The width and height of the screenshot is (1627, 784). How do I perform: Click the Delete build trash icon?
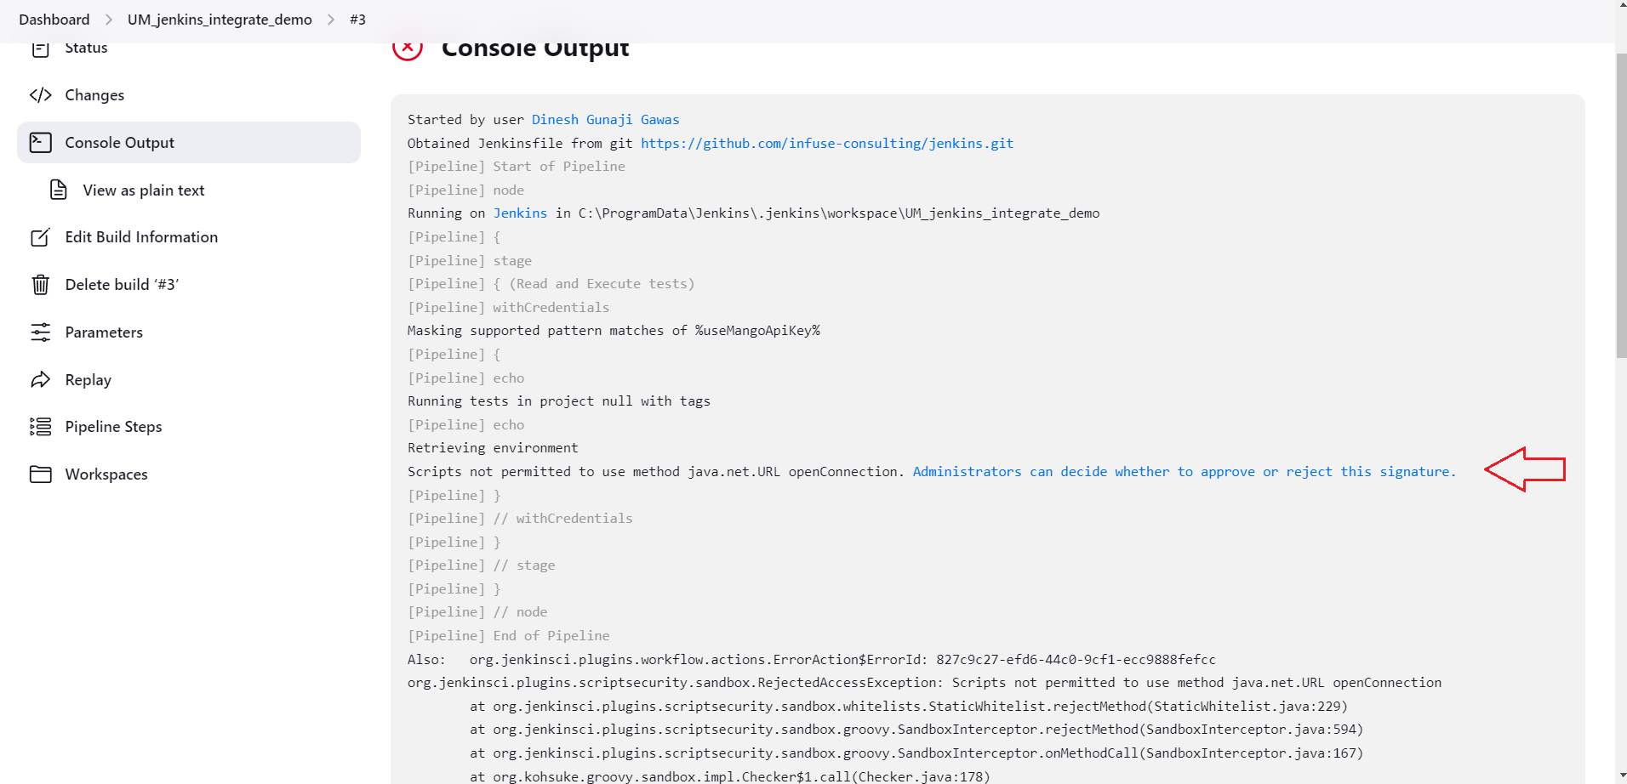[40, 284]
